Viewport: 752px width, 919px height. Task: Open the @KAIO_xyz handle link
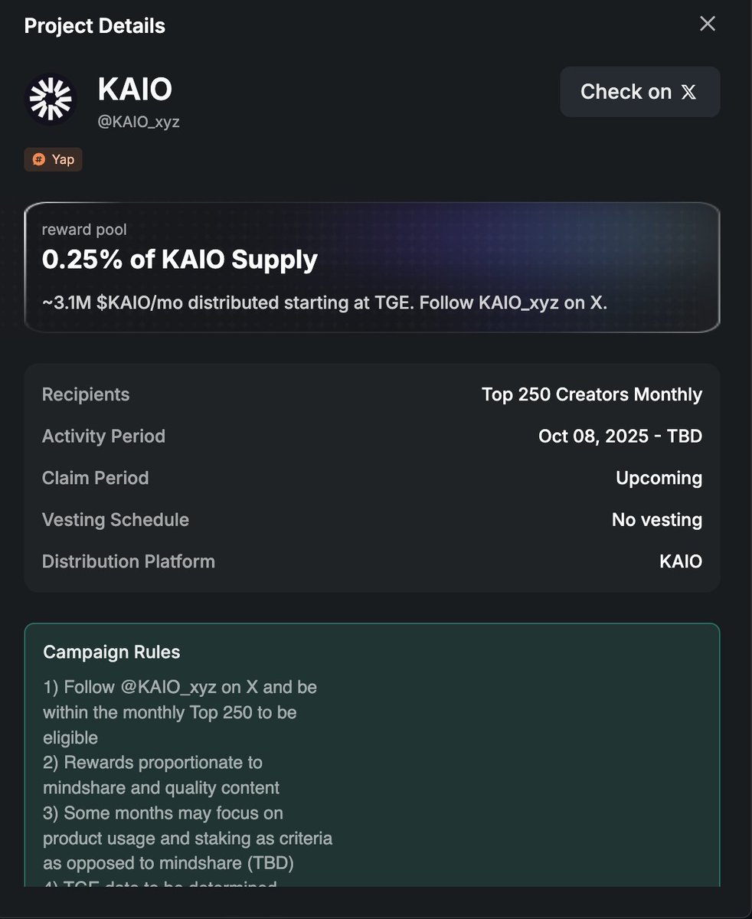pos(139,122)
